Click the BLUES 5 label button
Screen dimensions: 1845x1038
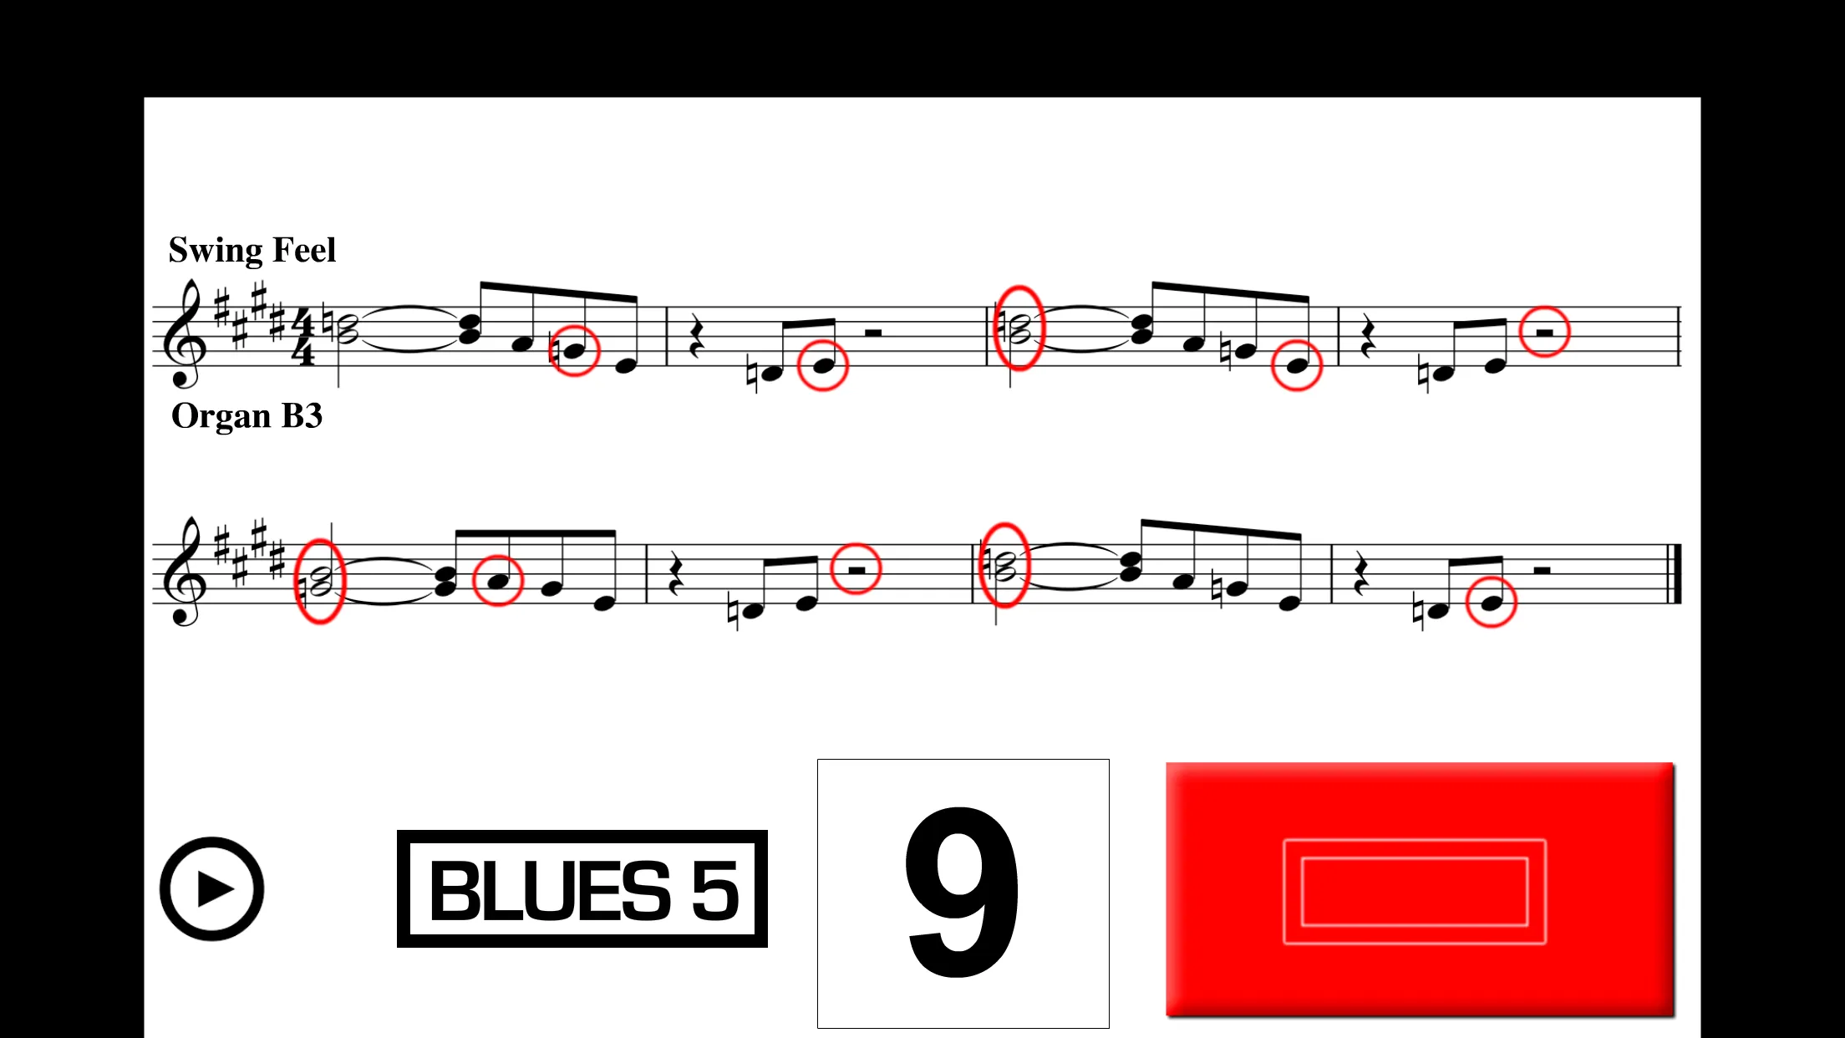pyautogui.click(x=581, y=888)
